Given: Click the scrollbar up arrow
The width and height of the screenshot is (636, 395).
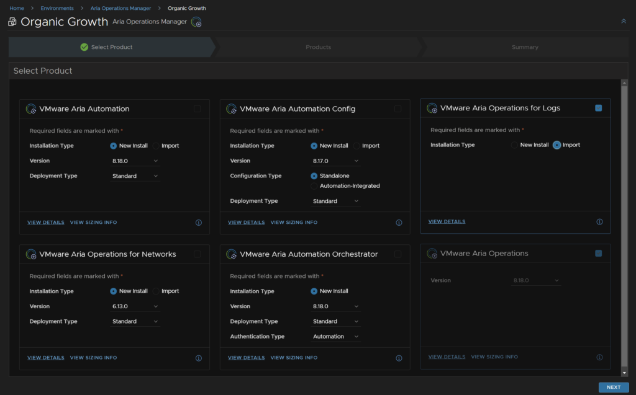Looking at the screenshot, I should tap(624, 82).
